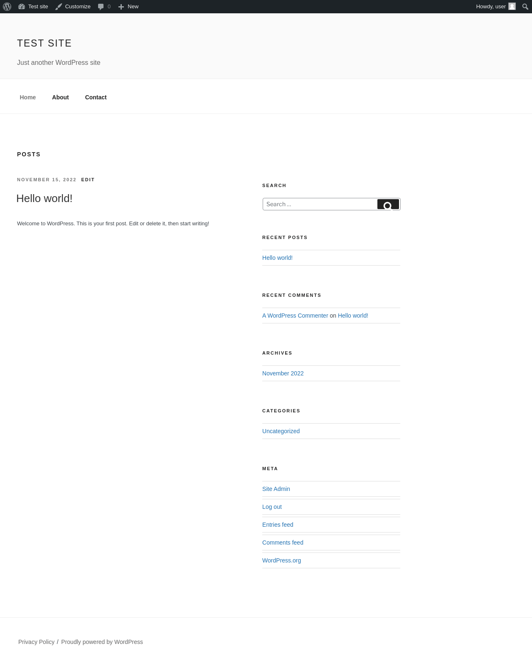Open the Site Admin link
This screenshot has height=661, width=532.
[x=276, y=489]
